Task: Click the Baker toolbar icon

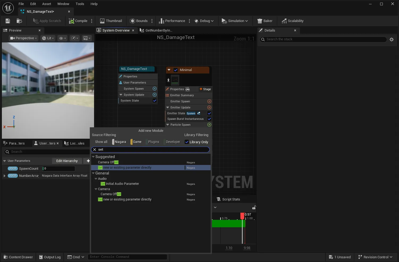Action: click(265, 21)
